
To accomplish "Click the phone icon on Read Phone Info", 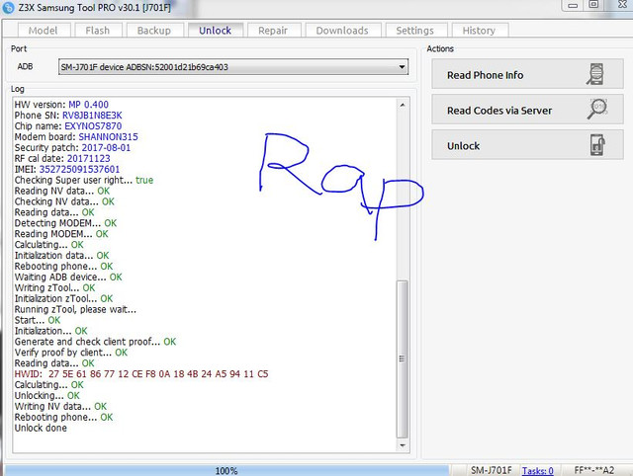I will click(595, 74).
